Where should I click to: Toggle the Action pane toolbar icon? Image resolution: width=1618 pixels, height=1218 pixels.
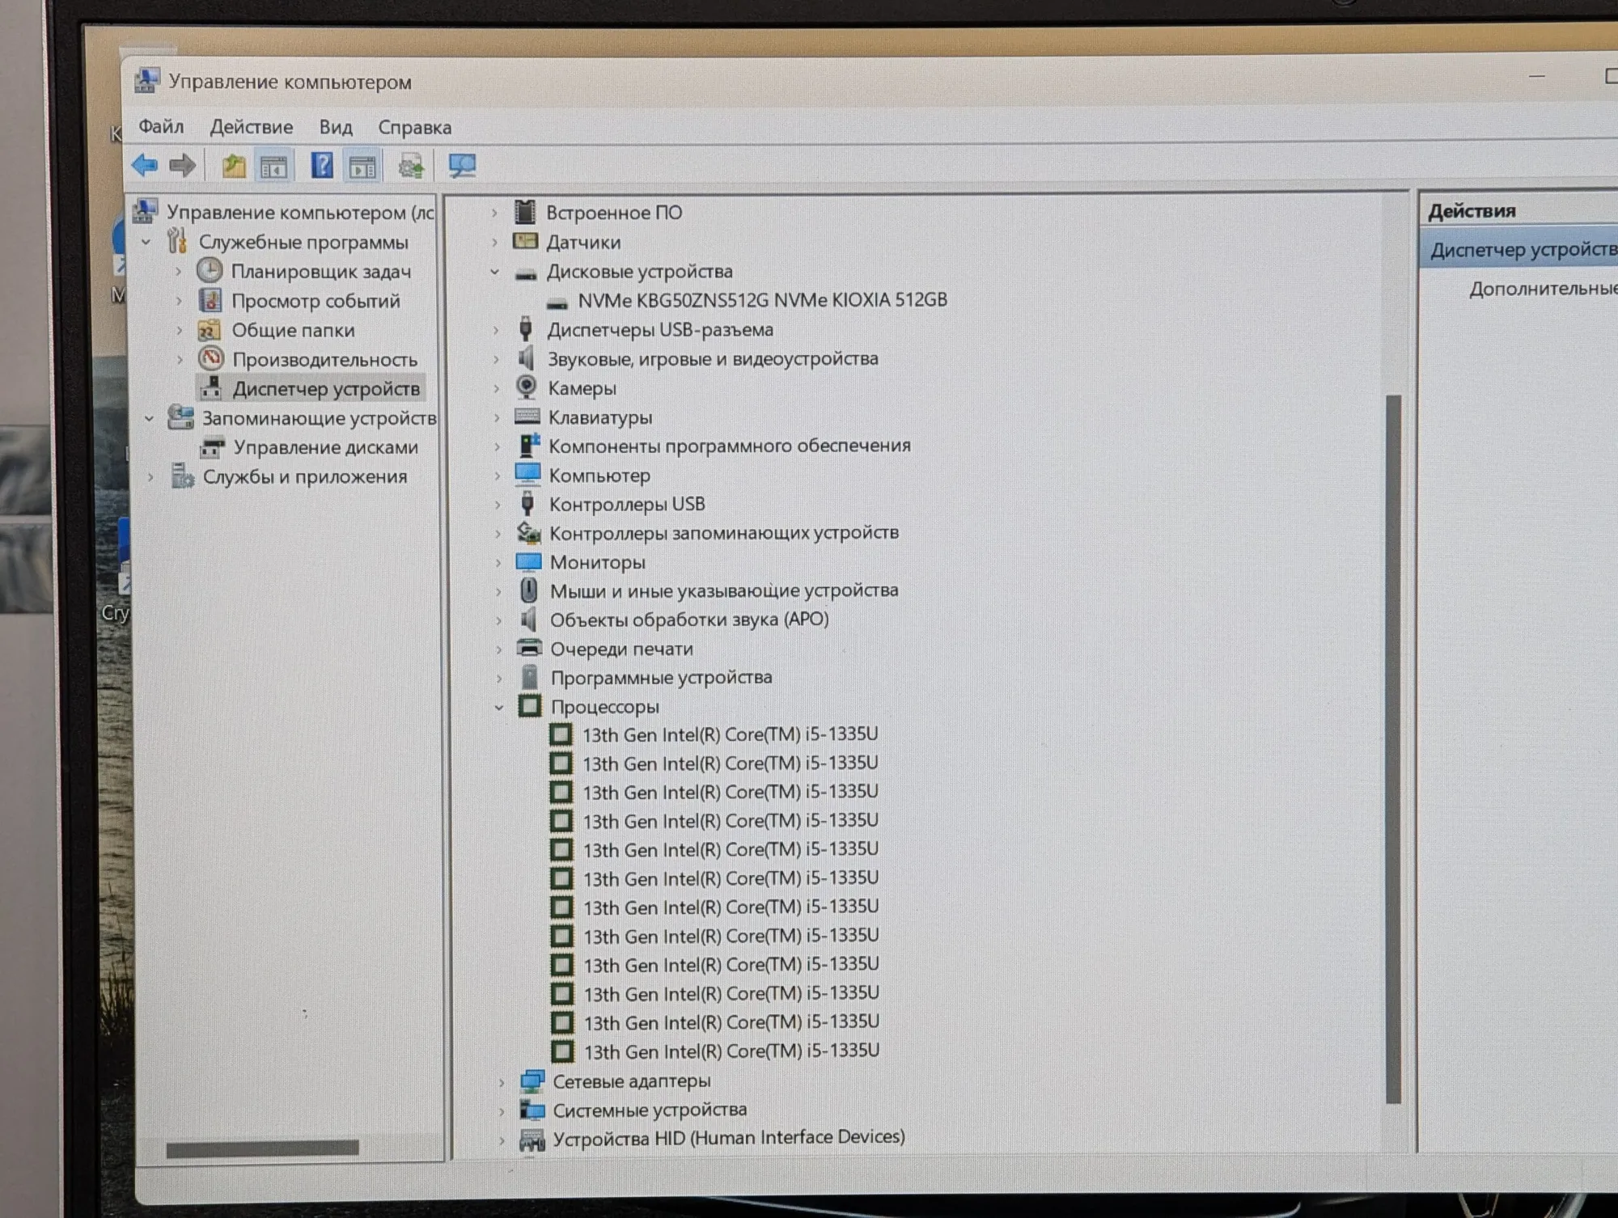tap(362, 167)
